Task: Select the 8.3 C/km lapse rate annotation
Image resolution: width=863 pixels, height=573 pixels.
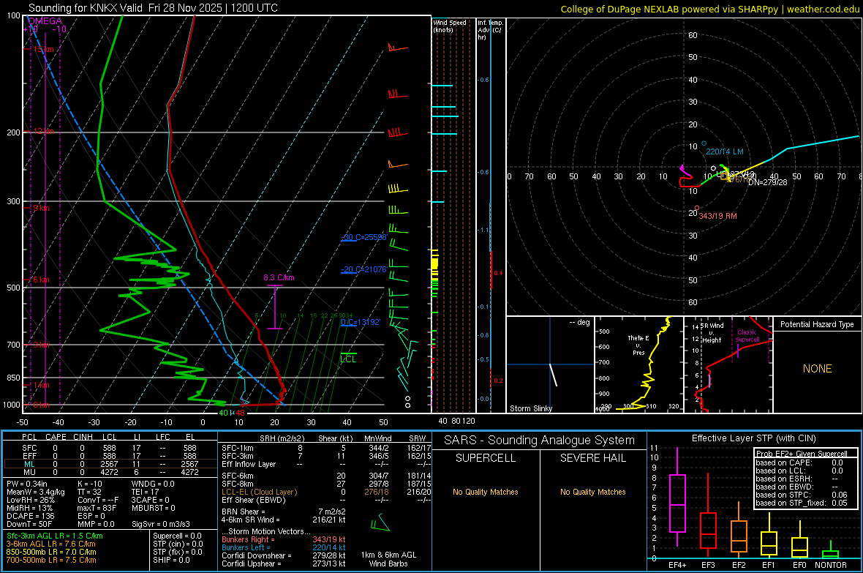Action: tap(279, 277)
